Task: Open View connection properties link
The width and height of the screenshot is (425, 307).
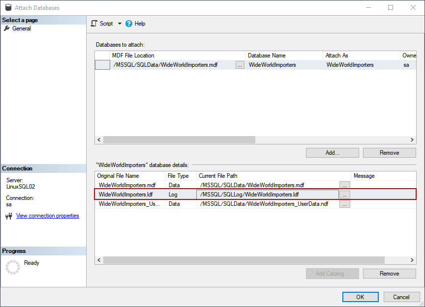Action: click(48, 216)
